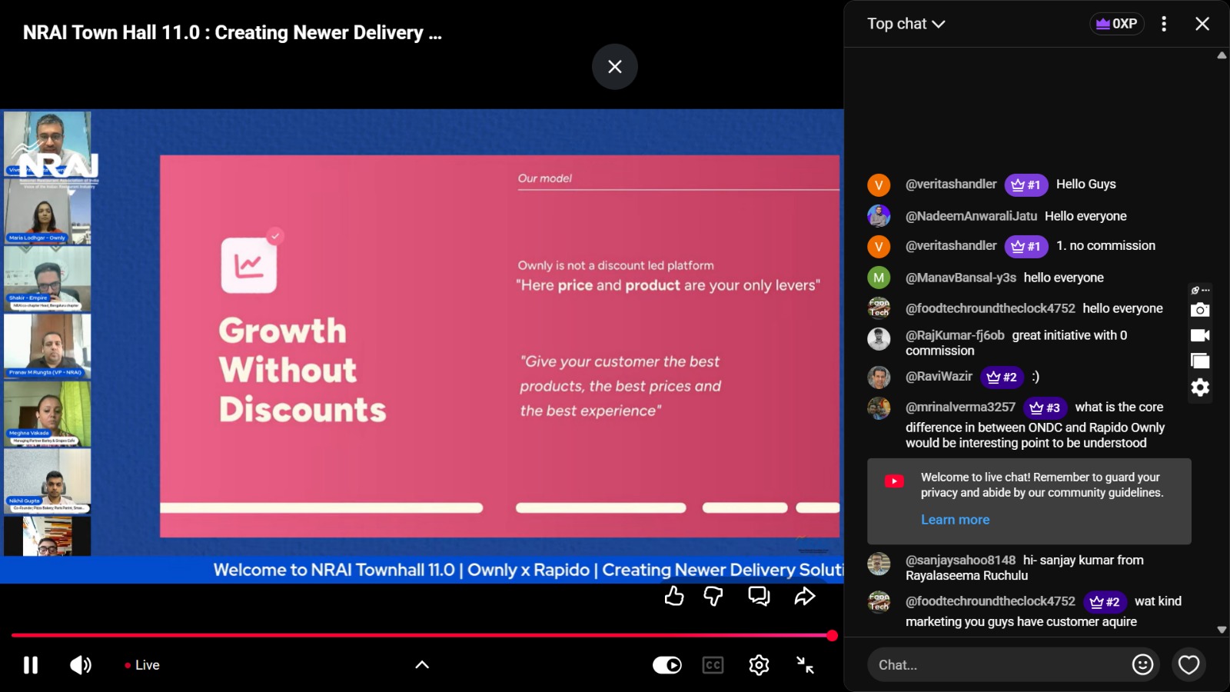
Task: Click the thumbs up like icon
Action: [674, 596]
